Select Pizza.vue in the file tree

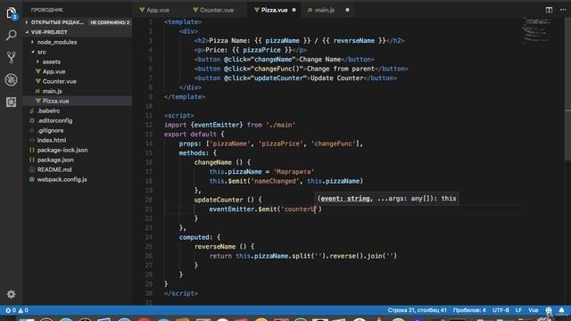(55, 101)
